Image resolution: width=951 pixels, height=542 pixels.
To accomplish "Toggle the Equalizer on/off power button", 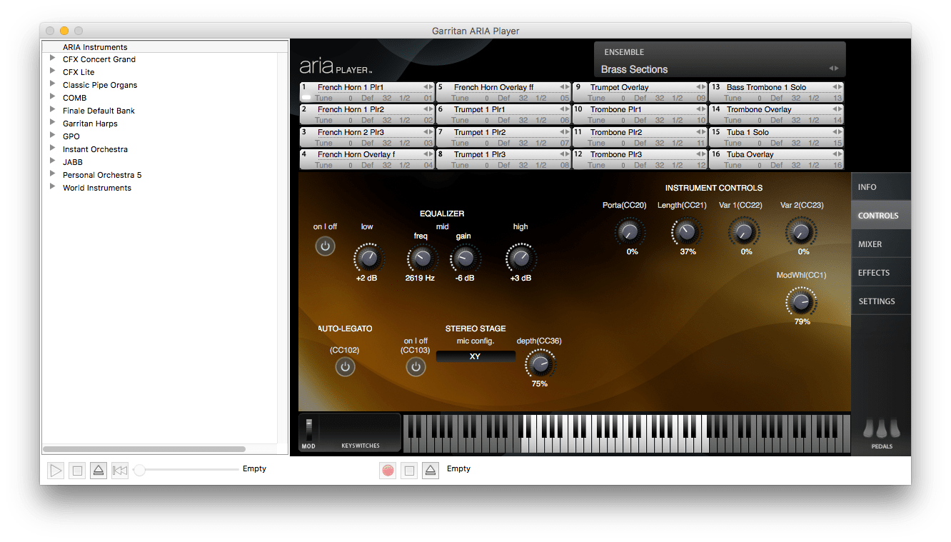I will point(325,246).
